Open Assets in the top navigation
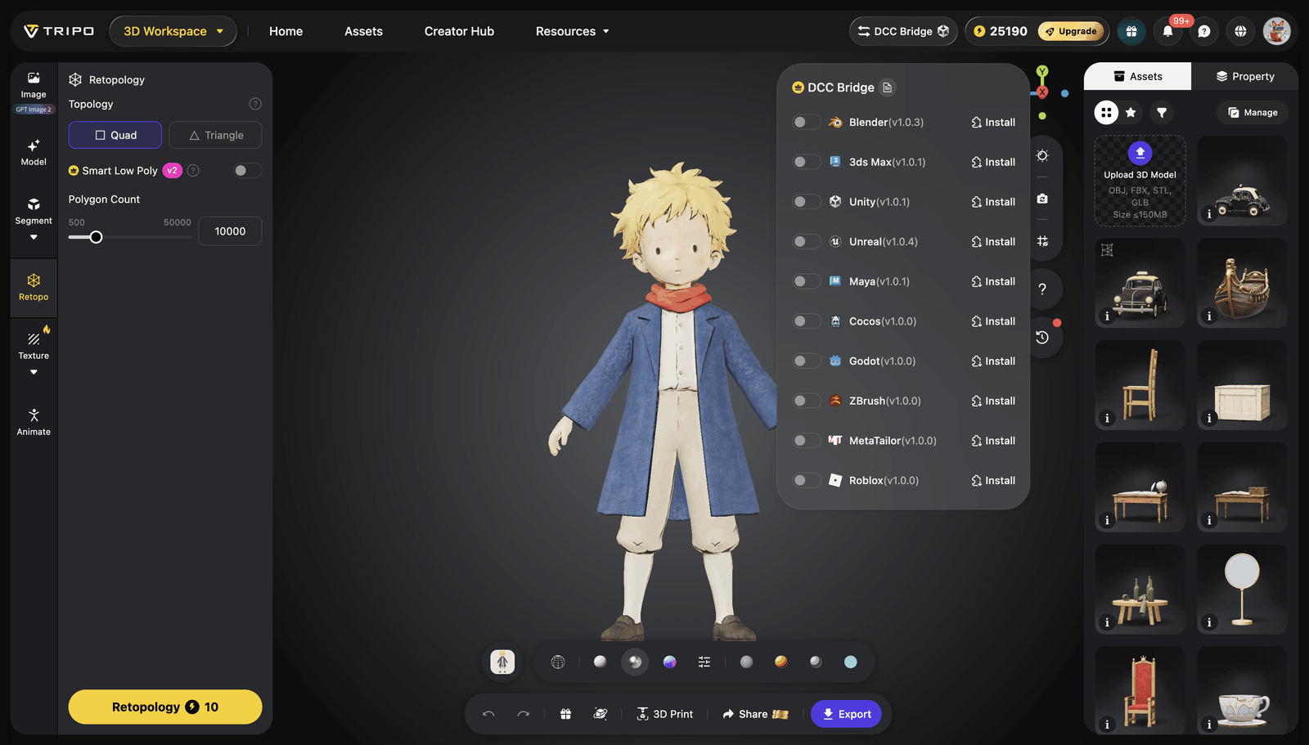The image size is (1309, 745). click(x=363, y=31)
